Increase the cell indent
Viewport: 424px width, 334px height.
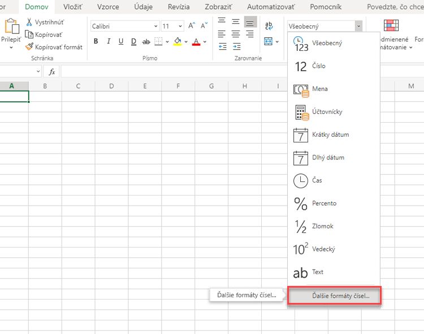point(237,46)
